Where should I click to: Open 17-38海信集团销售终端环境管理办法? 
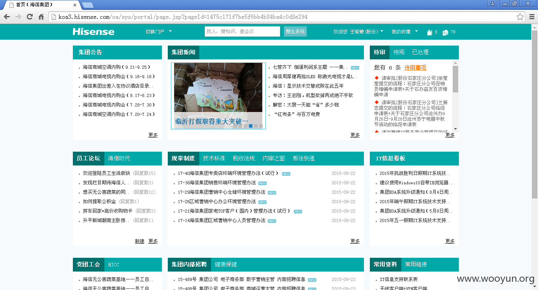217,183
